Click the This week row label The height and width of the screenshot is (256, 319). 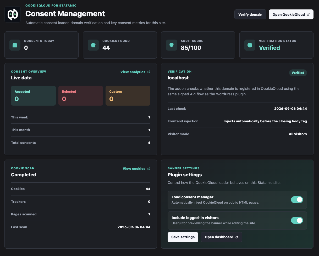[x=19, y=117]
